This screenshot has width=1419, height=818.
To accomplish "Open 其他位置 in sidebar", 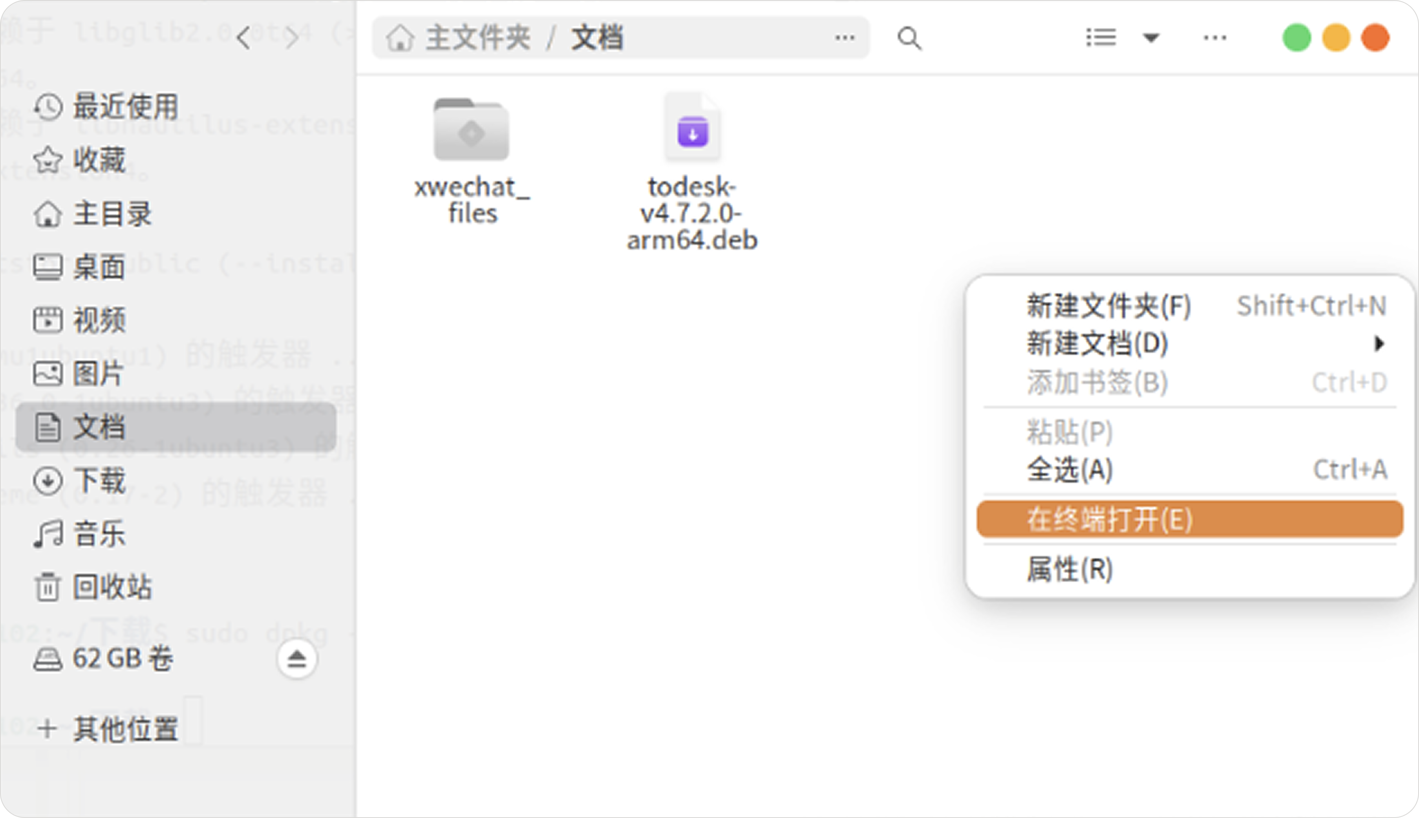I will tap(176, 729).
